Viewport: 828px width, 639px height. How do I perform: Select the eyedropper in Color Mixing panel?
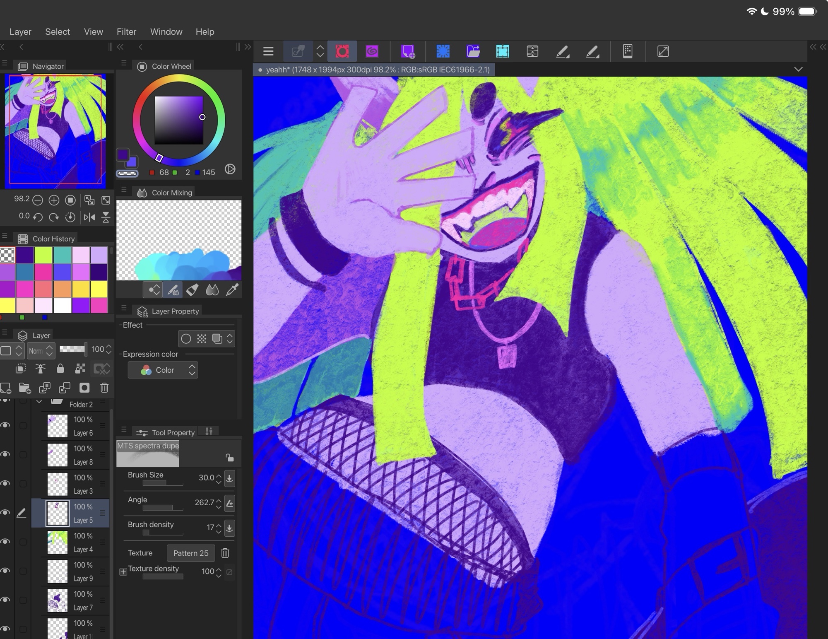(232, 290)
